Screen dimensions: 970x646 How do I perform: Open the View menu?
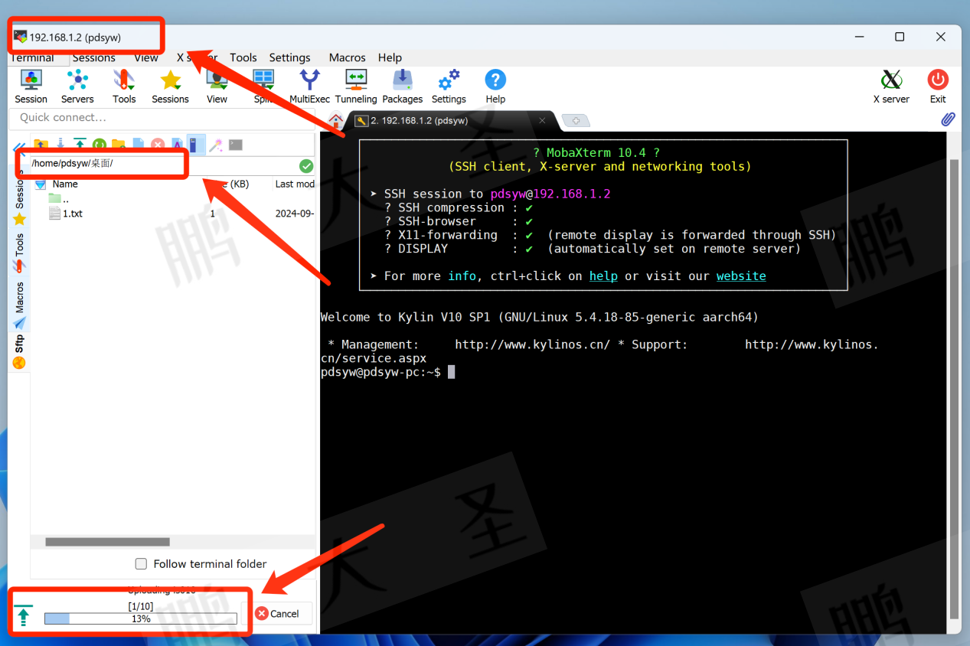tap(146, 57)
